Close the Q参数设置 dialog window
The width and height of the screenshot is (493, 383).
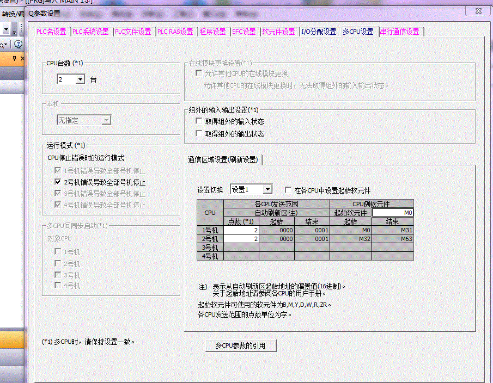point(478,11)
